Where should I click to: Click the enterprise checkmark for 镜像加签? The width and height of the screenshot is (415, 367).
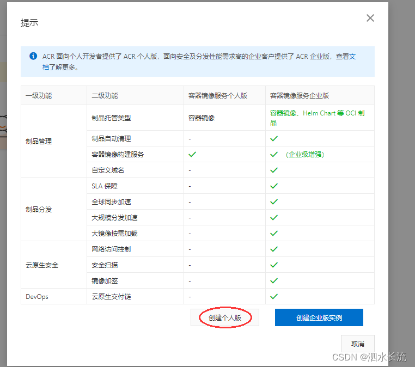[274, 280]
